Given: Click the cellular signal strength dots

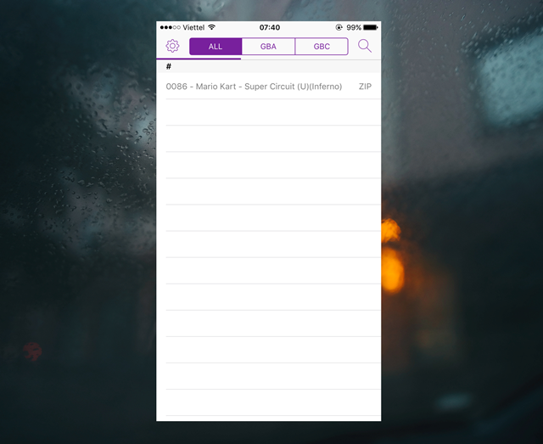Looking at the screenshot, I should (170, 27).
